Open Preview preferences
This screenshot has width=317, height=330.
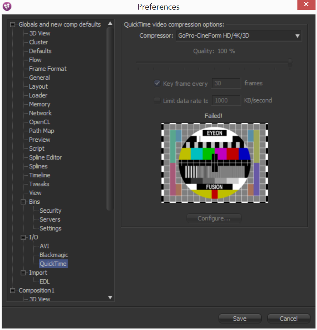(x=40, y=140)
